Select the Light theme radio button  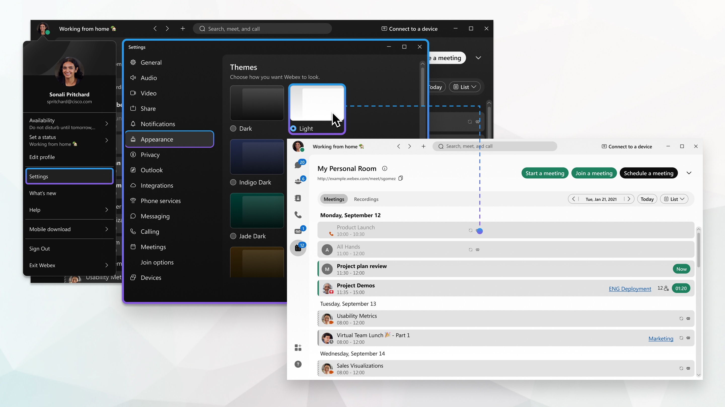pos(293,128)
